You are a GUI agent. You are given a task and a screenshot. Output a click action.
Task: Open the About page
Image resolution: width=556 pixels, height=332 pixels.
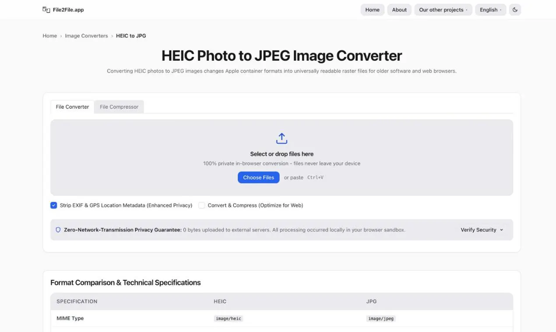click(399, 10)
